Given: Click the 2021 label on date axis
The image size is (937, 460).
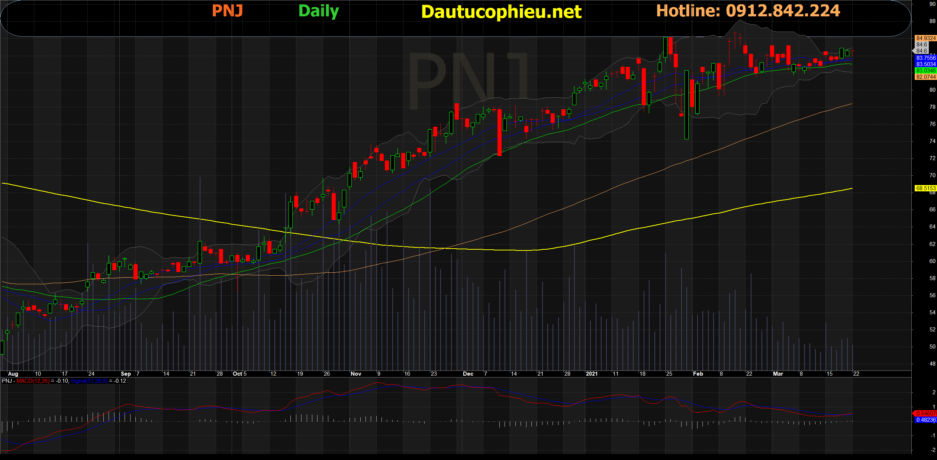Looking at the screenshot, I should (x=592, y=374).
